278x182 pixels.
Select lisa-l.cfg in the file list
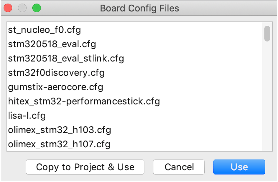27,115
